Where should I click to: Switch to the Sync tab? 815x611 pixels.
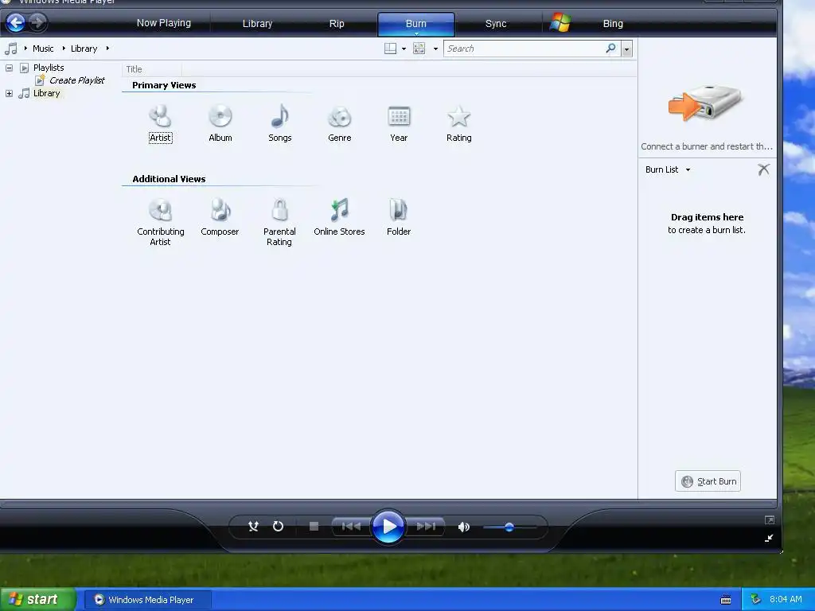pos(495,23)
